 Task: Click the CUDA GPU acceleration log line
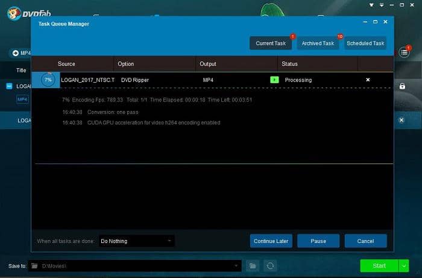coord(141,123)
